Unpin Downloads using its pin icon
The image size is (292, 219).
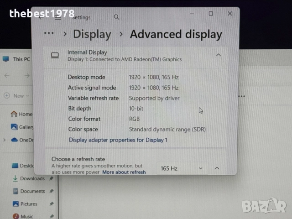click(x=52, y=178)
